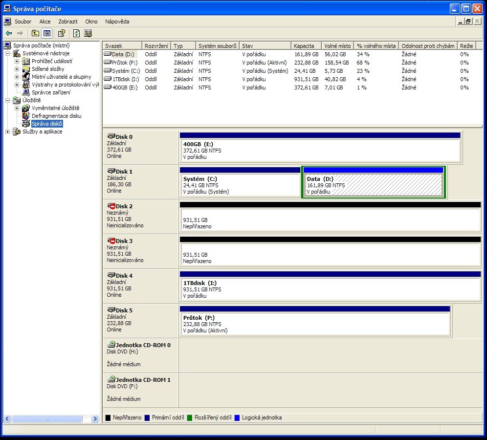The width and height of the screenshot is (487, 440).
Task: Open the Zobrazit menu
Action: point(68,22)
